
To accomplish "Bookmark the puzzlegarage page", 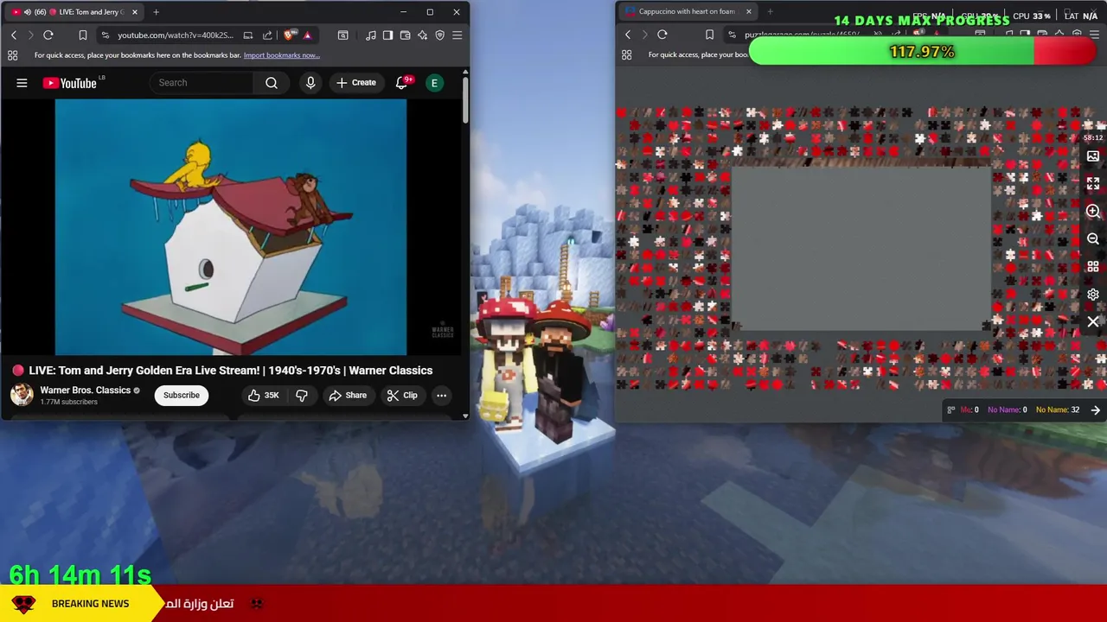I will coord(709,35).
